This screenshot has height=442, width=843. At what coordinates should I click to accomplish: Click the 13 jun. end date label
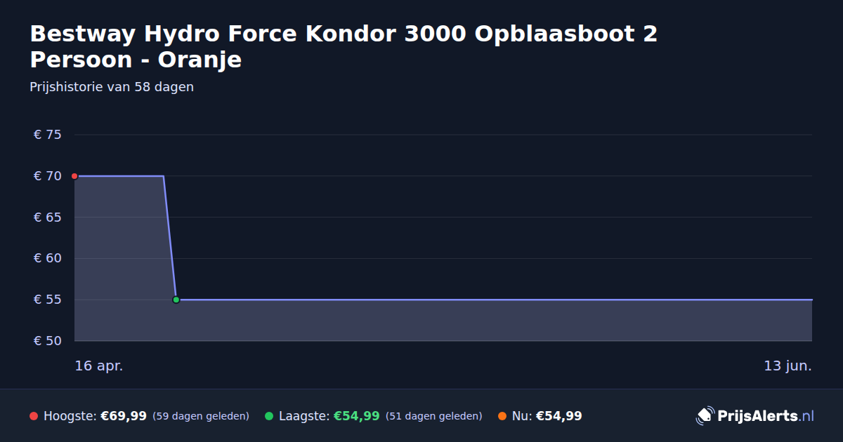click(788, 366)
